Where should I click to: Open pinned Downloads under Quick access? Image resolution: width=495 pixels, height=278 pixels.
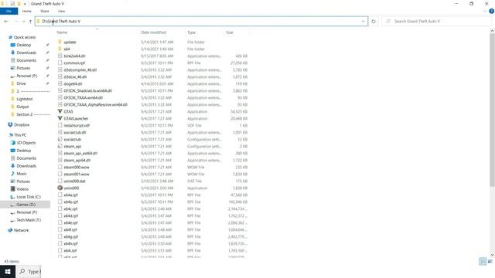tap(26, 53)
